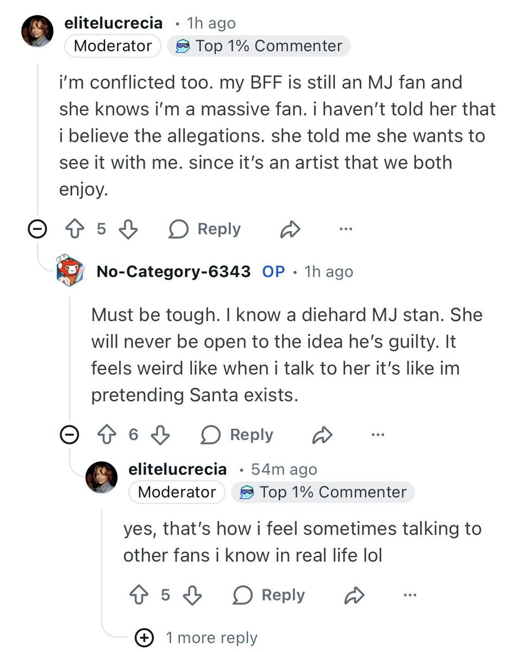Downvote the 54m ago reply

coord(191,595)
